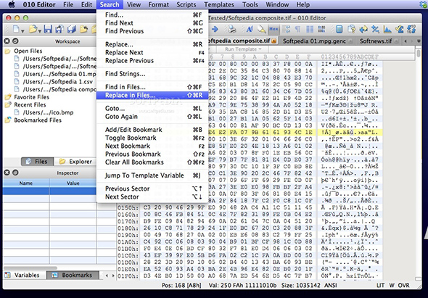Open the Open file dropdown arrow
This screenshot has height=298, width=428.
point(40,30)
